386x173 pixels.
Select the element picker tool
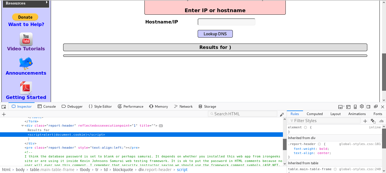coord(4,107)
